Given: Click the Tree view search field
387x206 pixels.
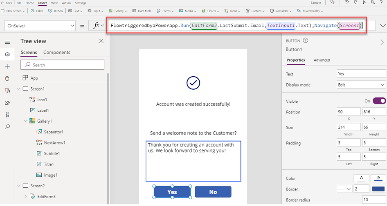Looking at the screenshot, I should tap(62, 65).
